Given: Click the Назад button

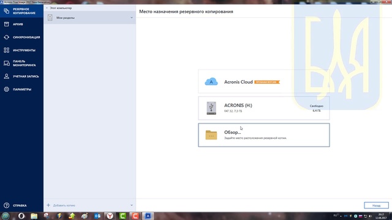Looking at the screenshot, I should 376,205.
